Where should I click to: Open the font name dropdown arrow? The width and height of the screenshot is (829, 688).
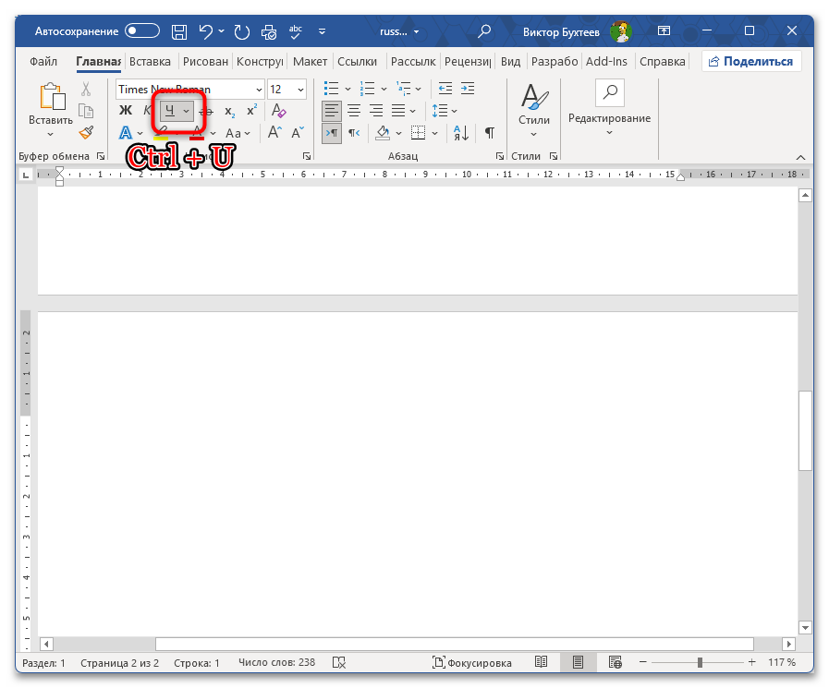259,90
